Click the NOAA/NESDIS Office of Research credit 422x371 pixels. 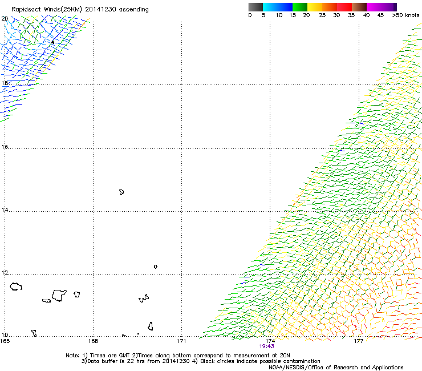tap(336, 368)
